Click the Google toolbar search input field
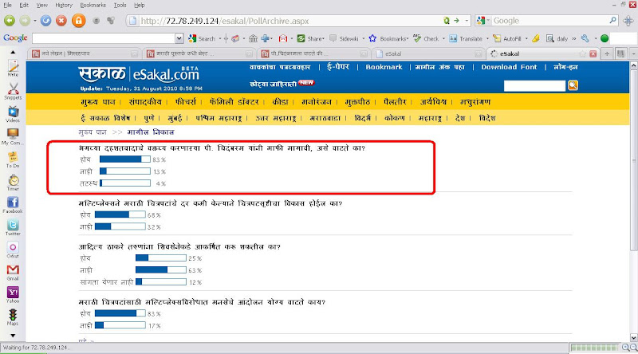 point(104,38)
